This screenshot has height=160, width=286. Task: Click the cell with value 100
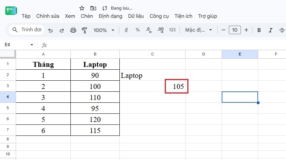pos(95,86)
